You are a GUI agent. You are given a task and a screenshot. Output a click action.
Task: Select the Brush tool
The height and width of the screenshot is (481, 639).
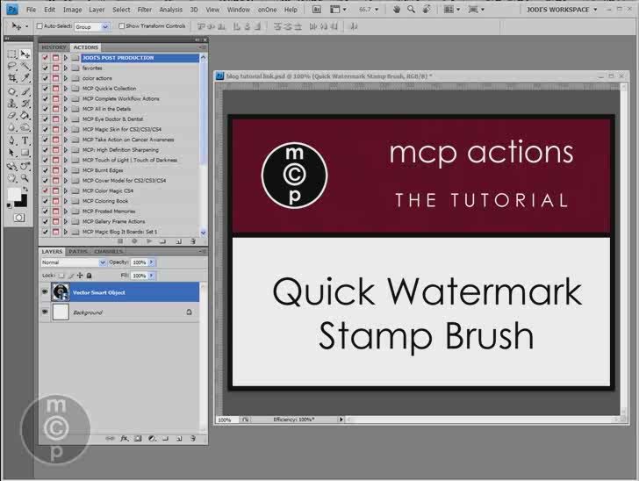[25, 91]
